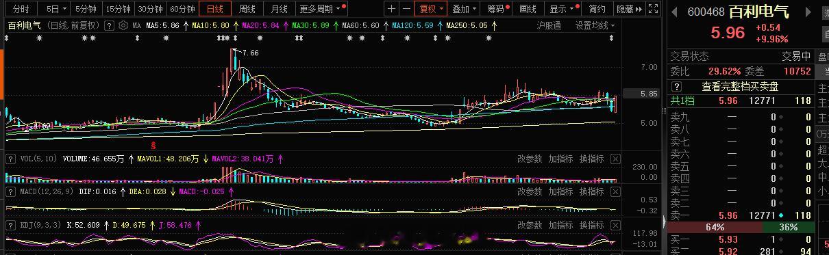Expand 更多周期 dropdown
Viewport: 829px width, 255px height.
321,9
